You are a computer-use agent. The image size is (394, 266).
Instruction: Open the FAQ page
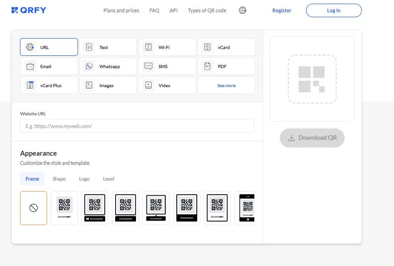[x=154, y=10]
